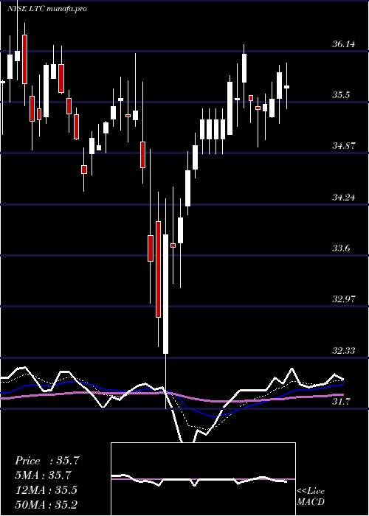The image size is (369, 516).
Task: Select the 32.33 price axis label
Action: pyautogui.click(x=344, y=350)
